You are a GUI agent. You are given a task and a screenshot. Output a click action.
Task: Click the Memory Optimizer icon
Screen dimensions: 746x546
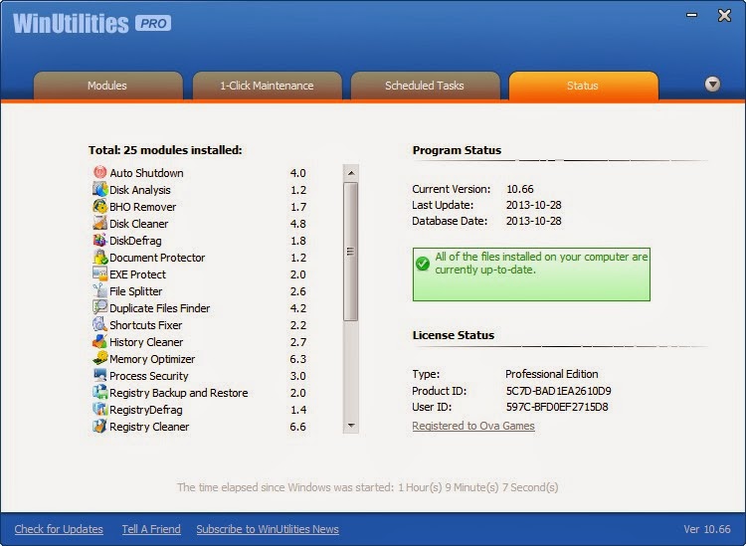pos(99,358)
